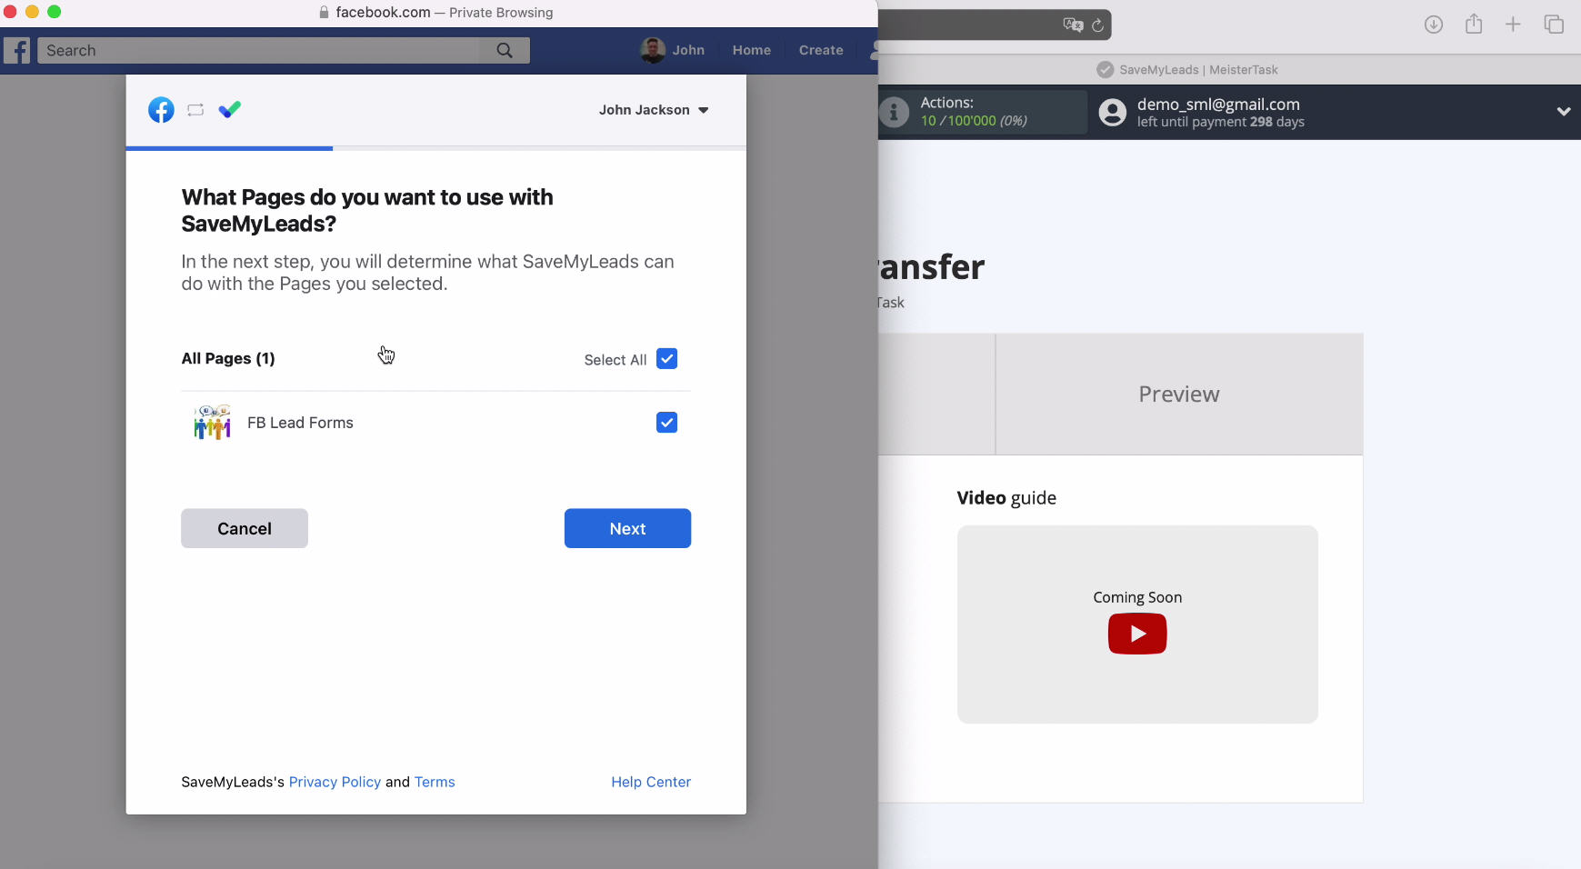This screenshot has width=1581, height=869.
Task: Click the user account avatar icon
Action: point(1112,112)
